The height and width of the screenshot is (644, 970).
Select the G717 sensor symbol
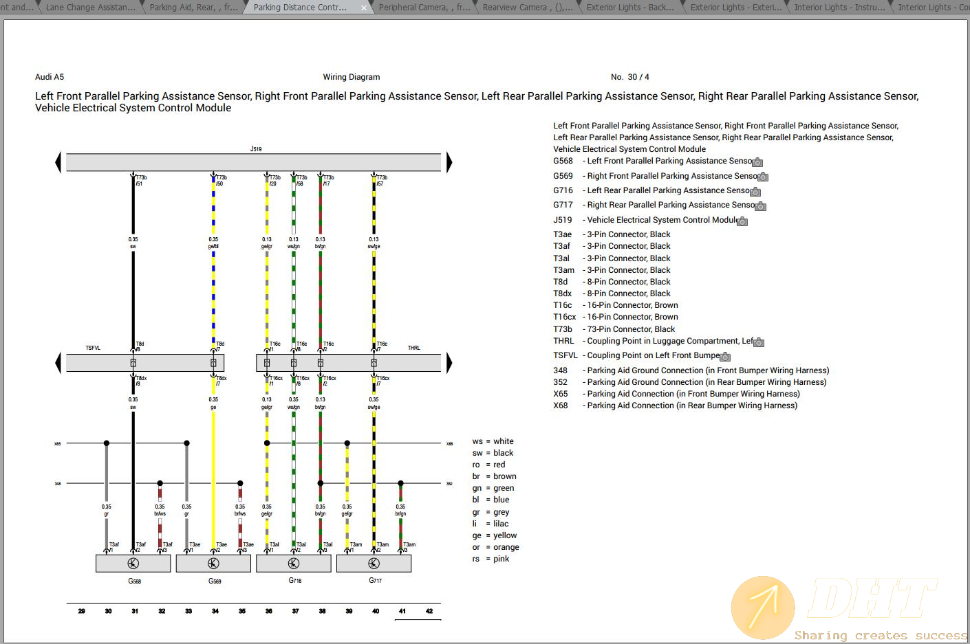374,564
